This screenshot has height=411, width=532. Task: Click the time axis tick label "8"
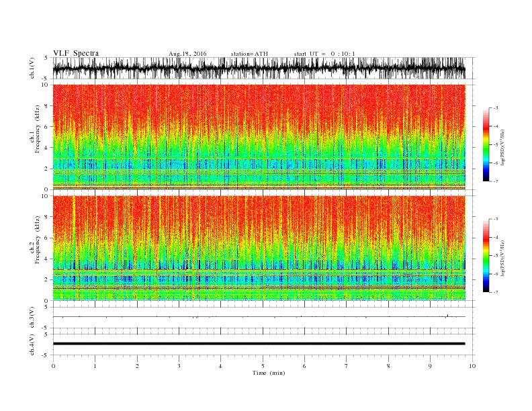388,366
